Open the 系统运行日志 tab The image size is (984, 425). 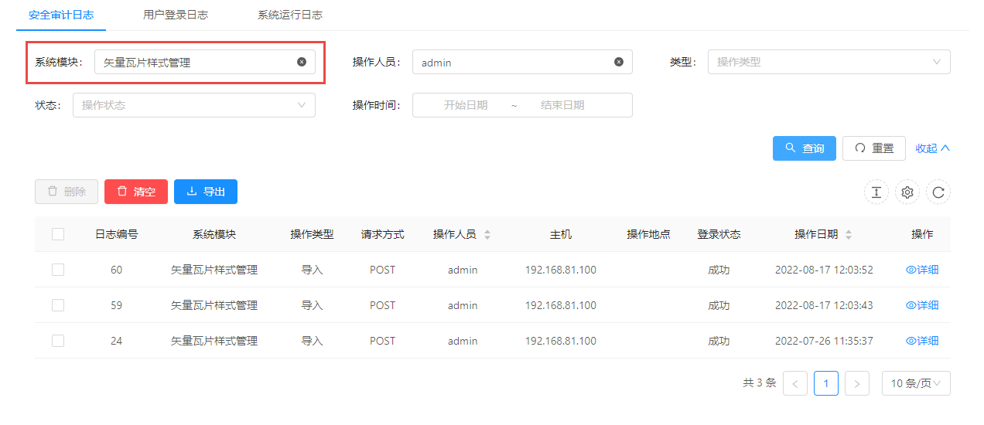[290, 15]
